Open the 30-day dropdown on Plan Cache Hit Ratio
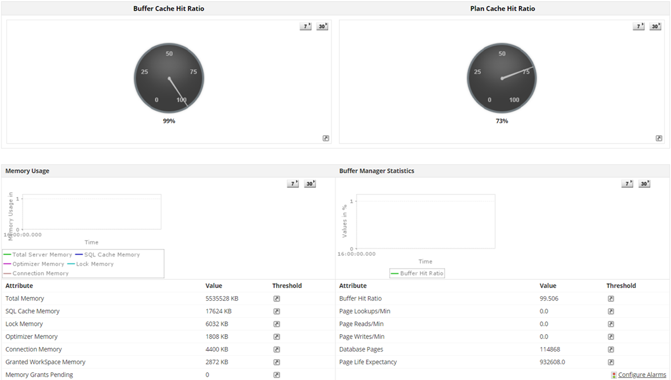 [655, 26]
